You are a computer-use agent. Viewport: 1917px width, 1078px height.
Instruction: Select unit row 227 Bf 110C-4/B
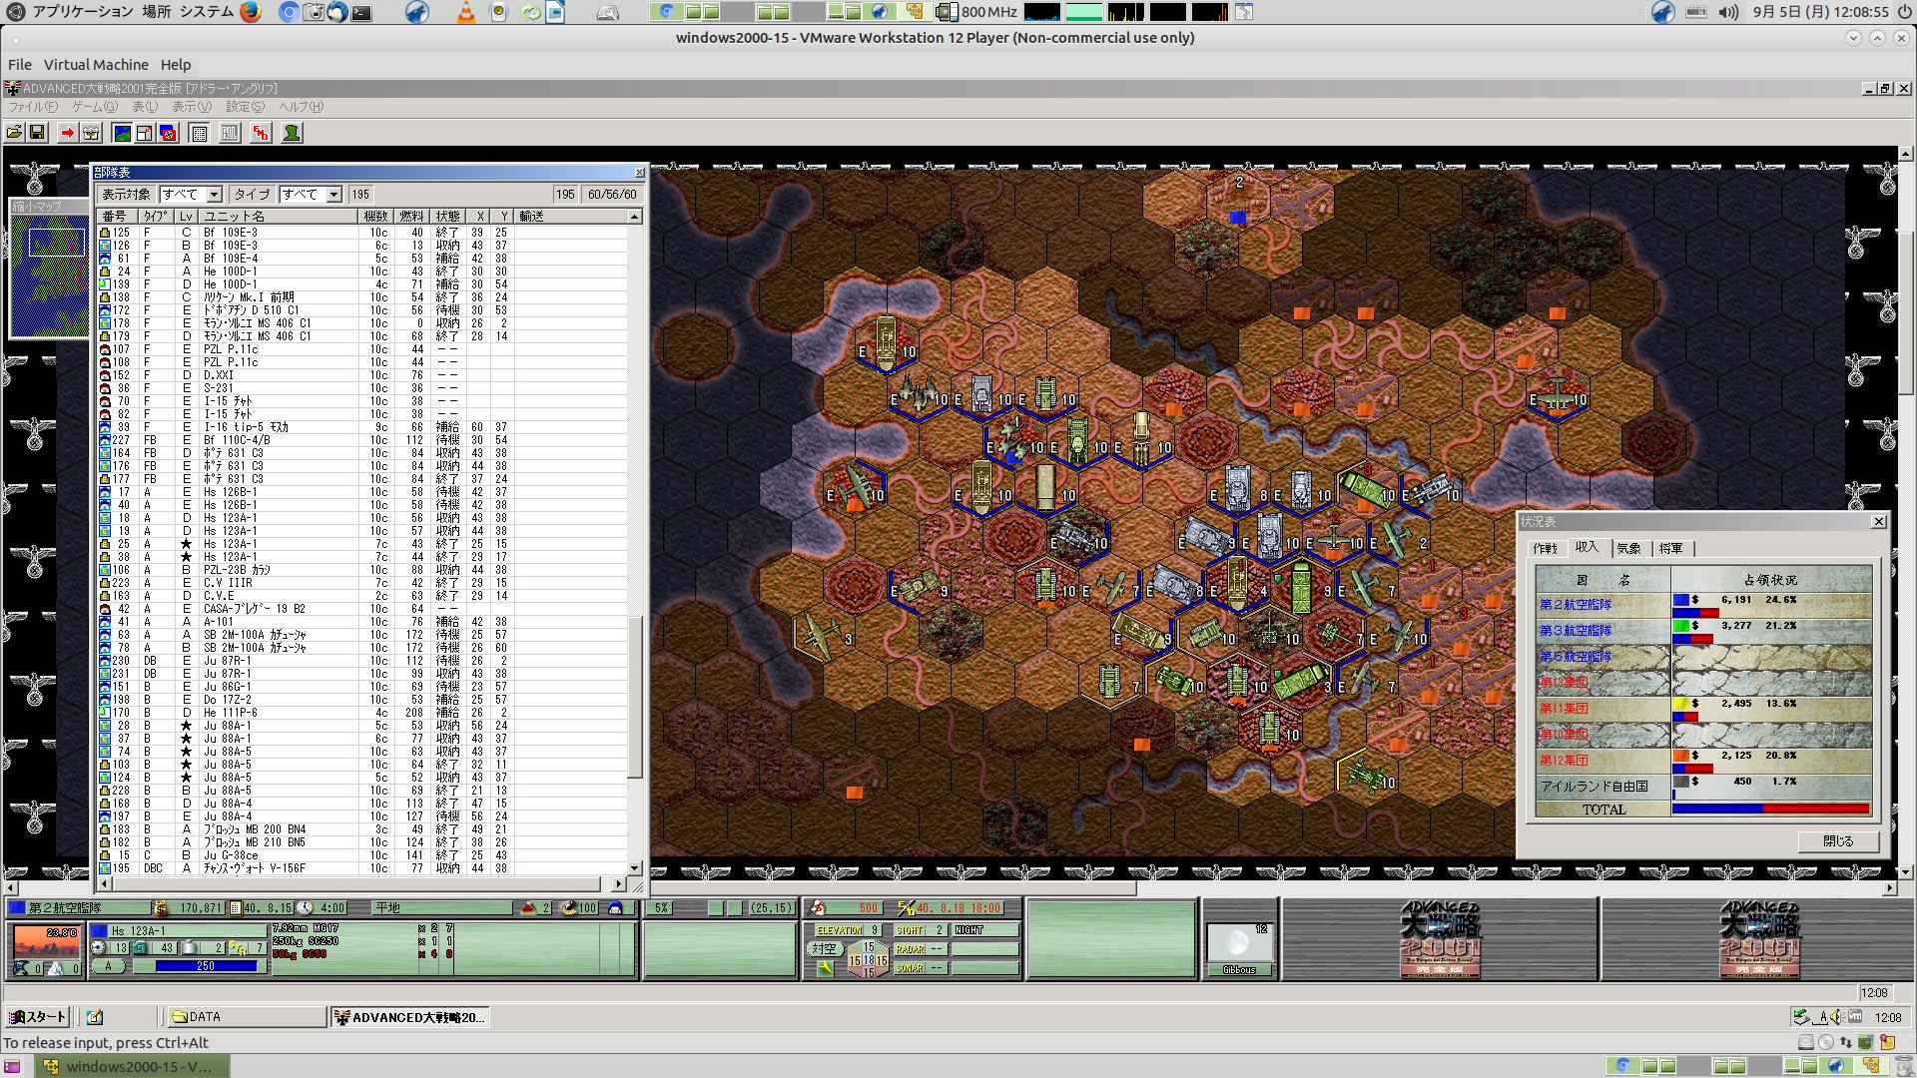(x=363, y=440)
